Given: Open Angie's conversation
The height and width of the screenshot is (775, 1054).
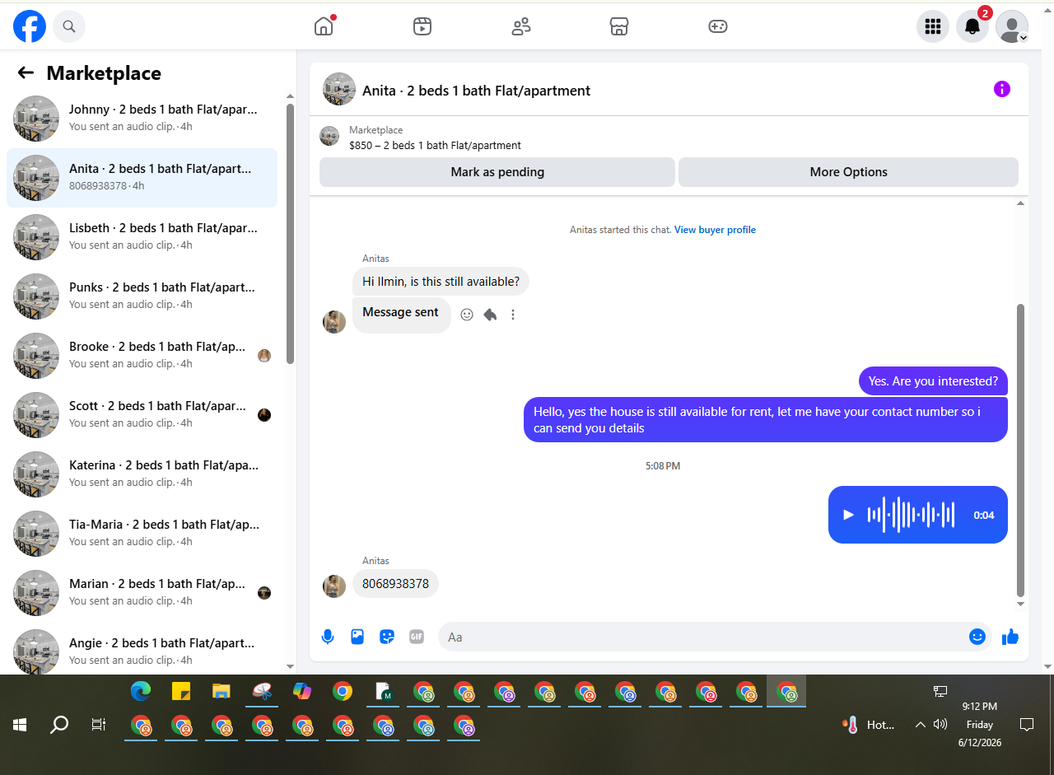Looking at the screenshot, I should coord(142,651).
